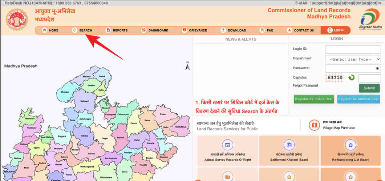
Task: Open Settlement Khatoni (Scan) tile
Action: [x=289, y=151]
